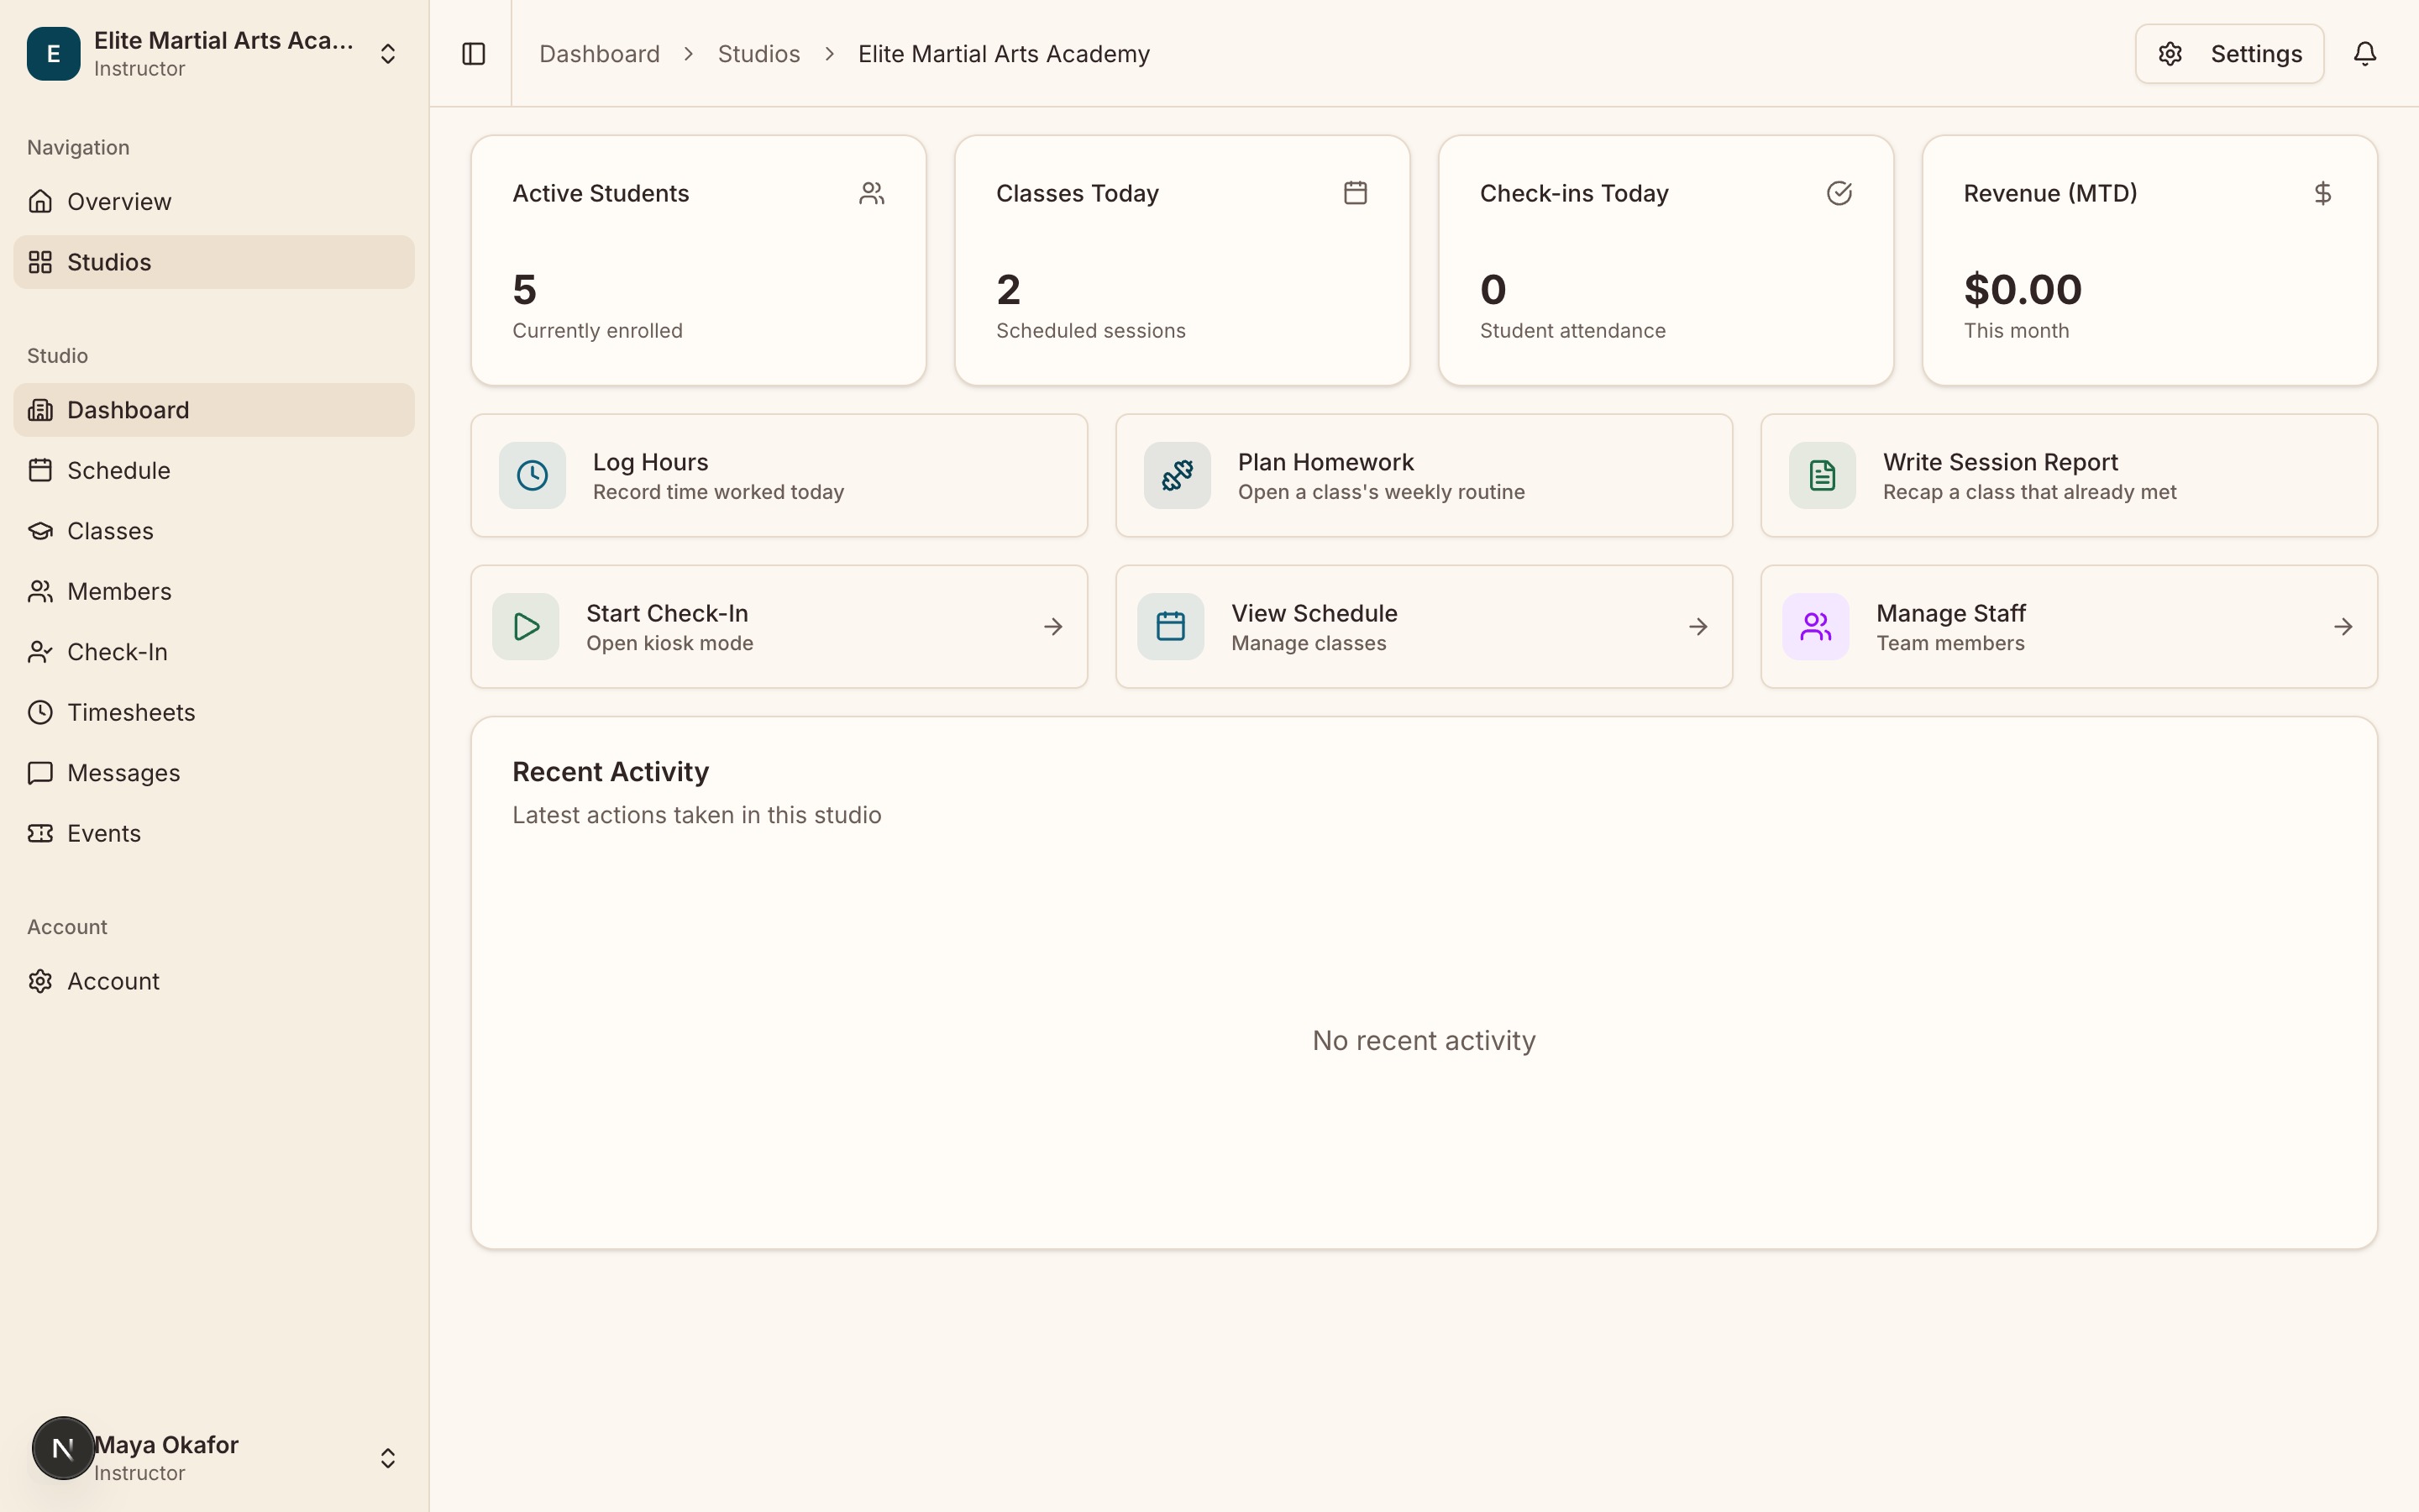Expand the studio switcher chevron
The height and width of the screenshot is (1512, 2419).
[388, 53]
